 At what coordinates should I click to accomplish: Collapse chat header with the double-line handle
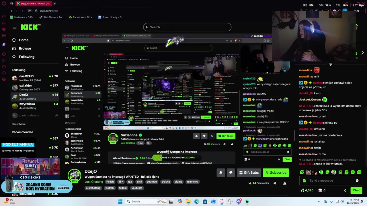pyautogui.click(x=331, y=64)
